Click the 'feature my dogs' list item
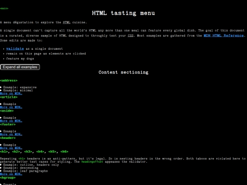Viewport: 247px width, 185px height. [x=20, y=58]
